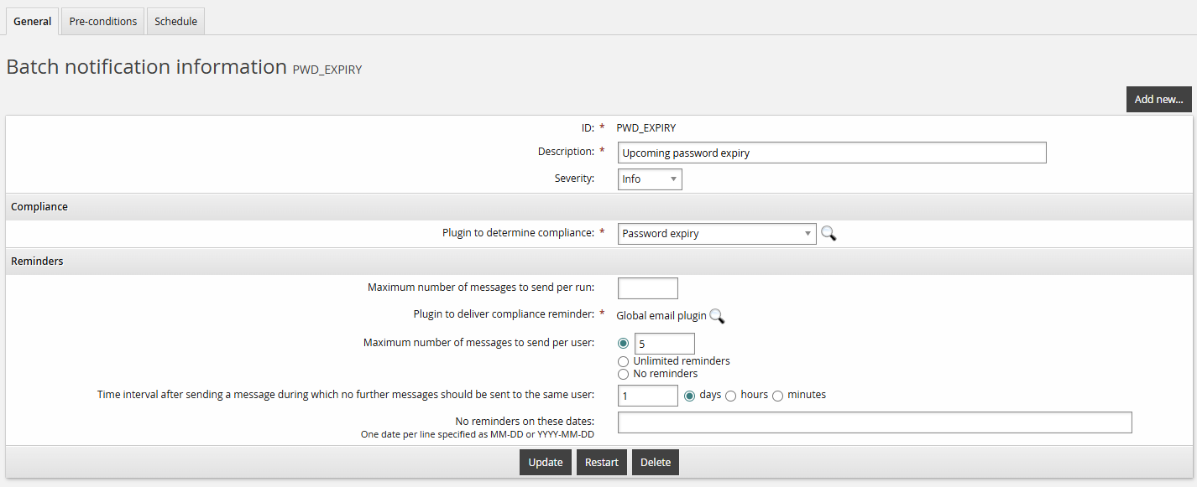Open the Severity dropdown
1197x487 pixels.
[650, 179]
